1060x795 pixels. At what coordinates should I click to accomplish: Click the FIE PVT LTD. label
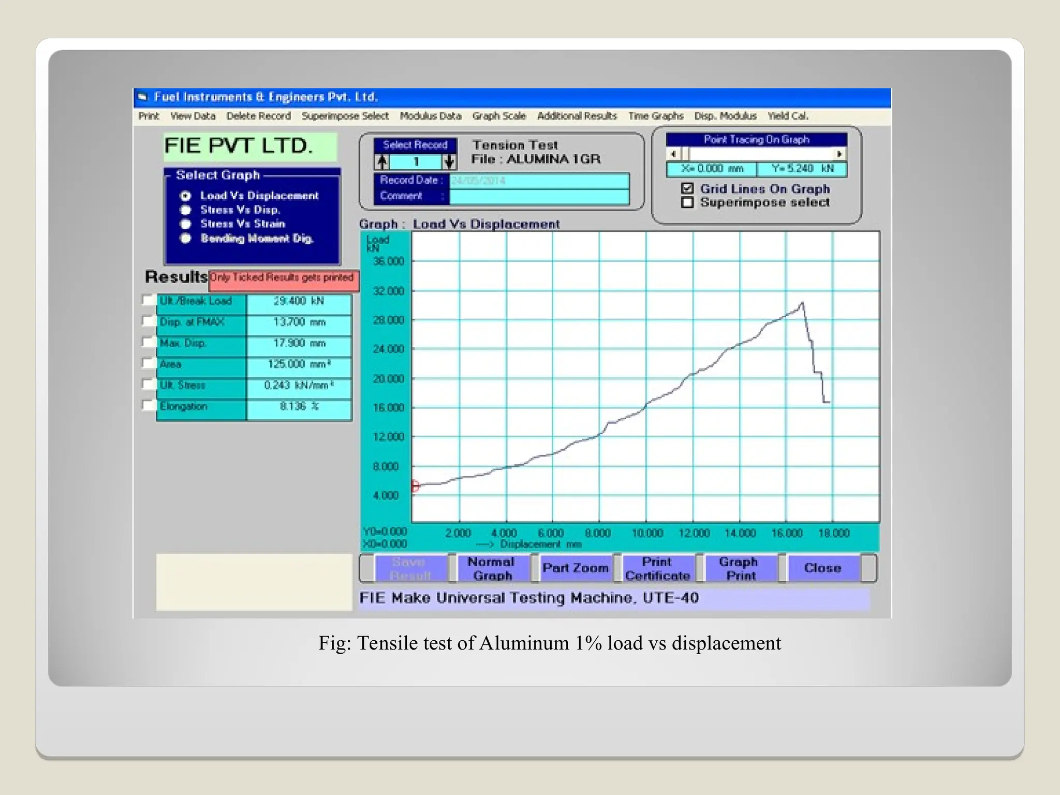(249, 146)
